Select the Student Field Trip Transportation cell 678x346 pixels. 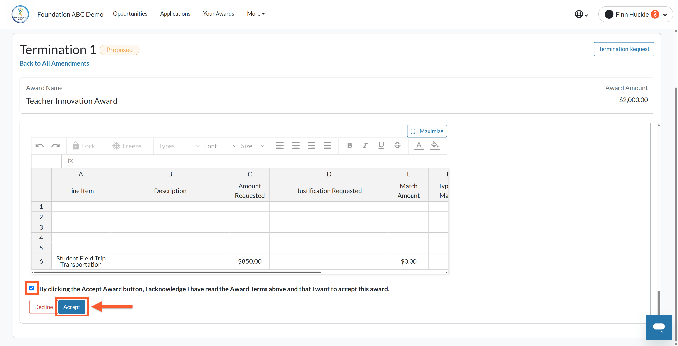(x=81, y=261)
